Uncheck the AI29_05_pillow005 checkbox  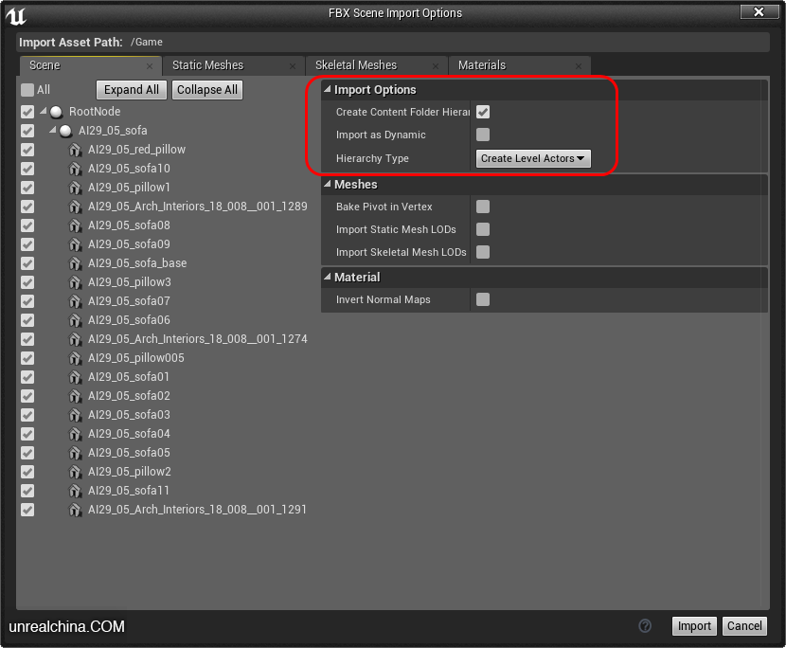pos(27,358)
